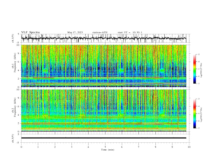Screen dimensions: 213x165
Task: Click the ch.1 spectrogram panel
Action: click(104, 66)
